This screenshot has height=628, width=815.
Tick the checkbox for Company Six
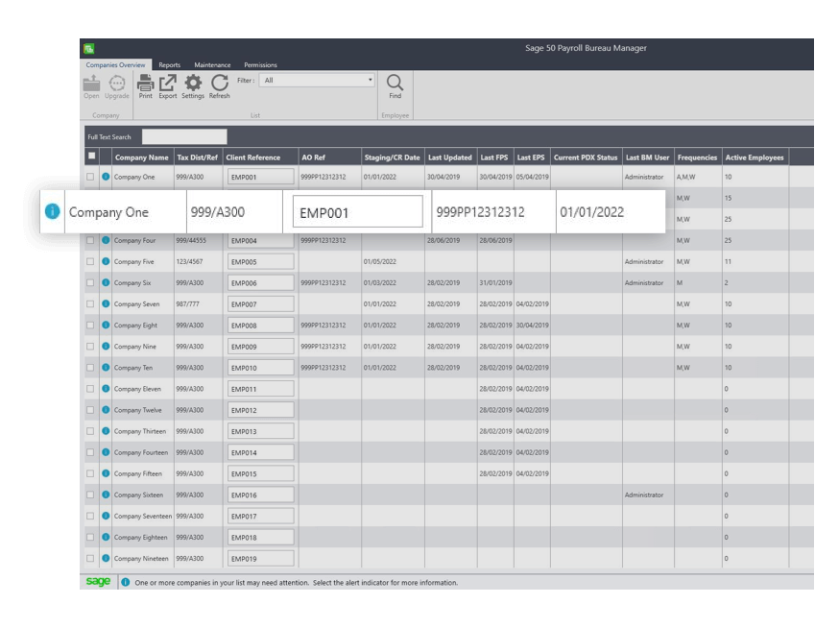pyautogui.click(x=91, y=282)
